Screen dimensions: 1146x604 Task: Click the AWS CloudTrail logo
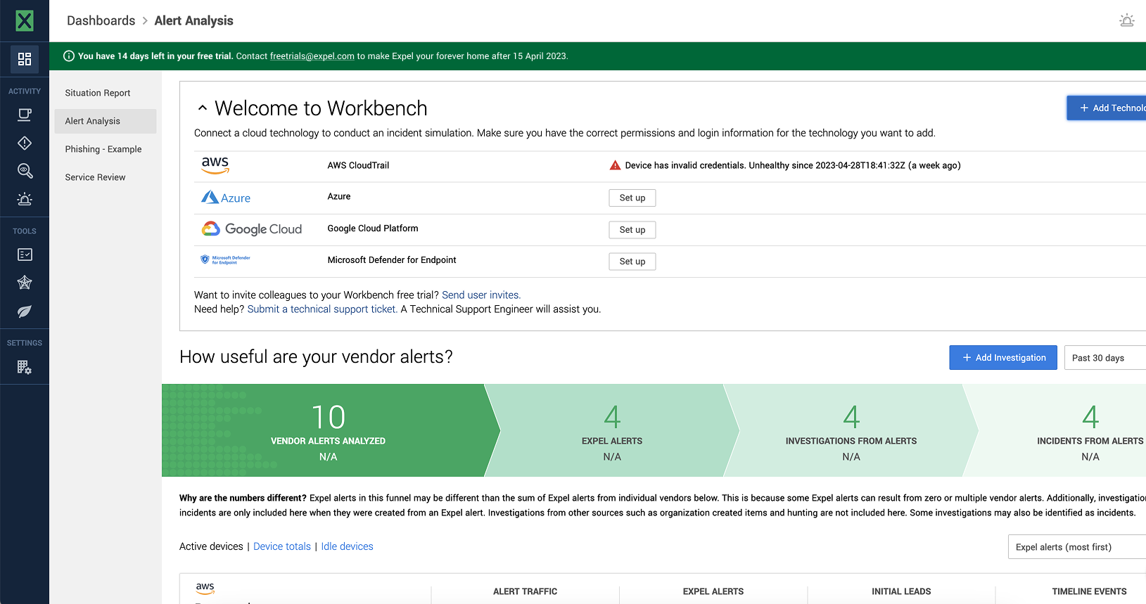point(215,165)
